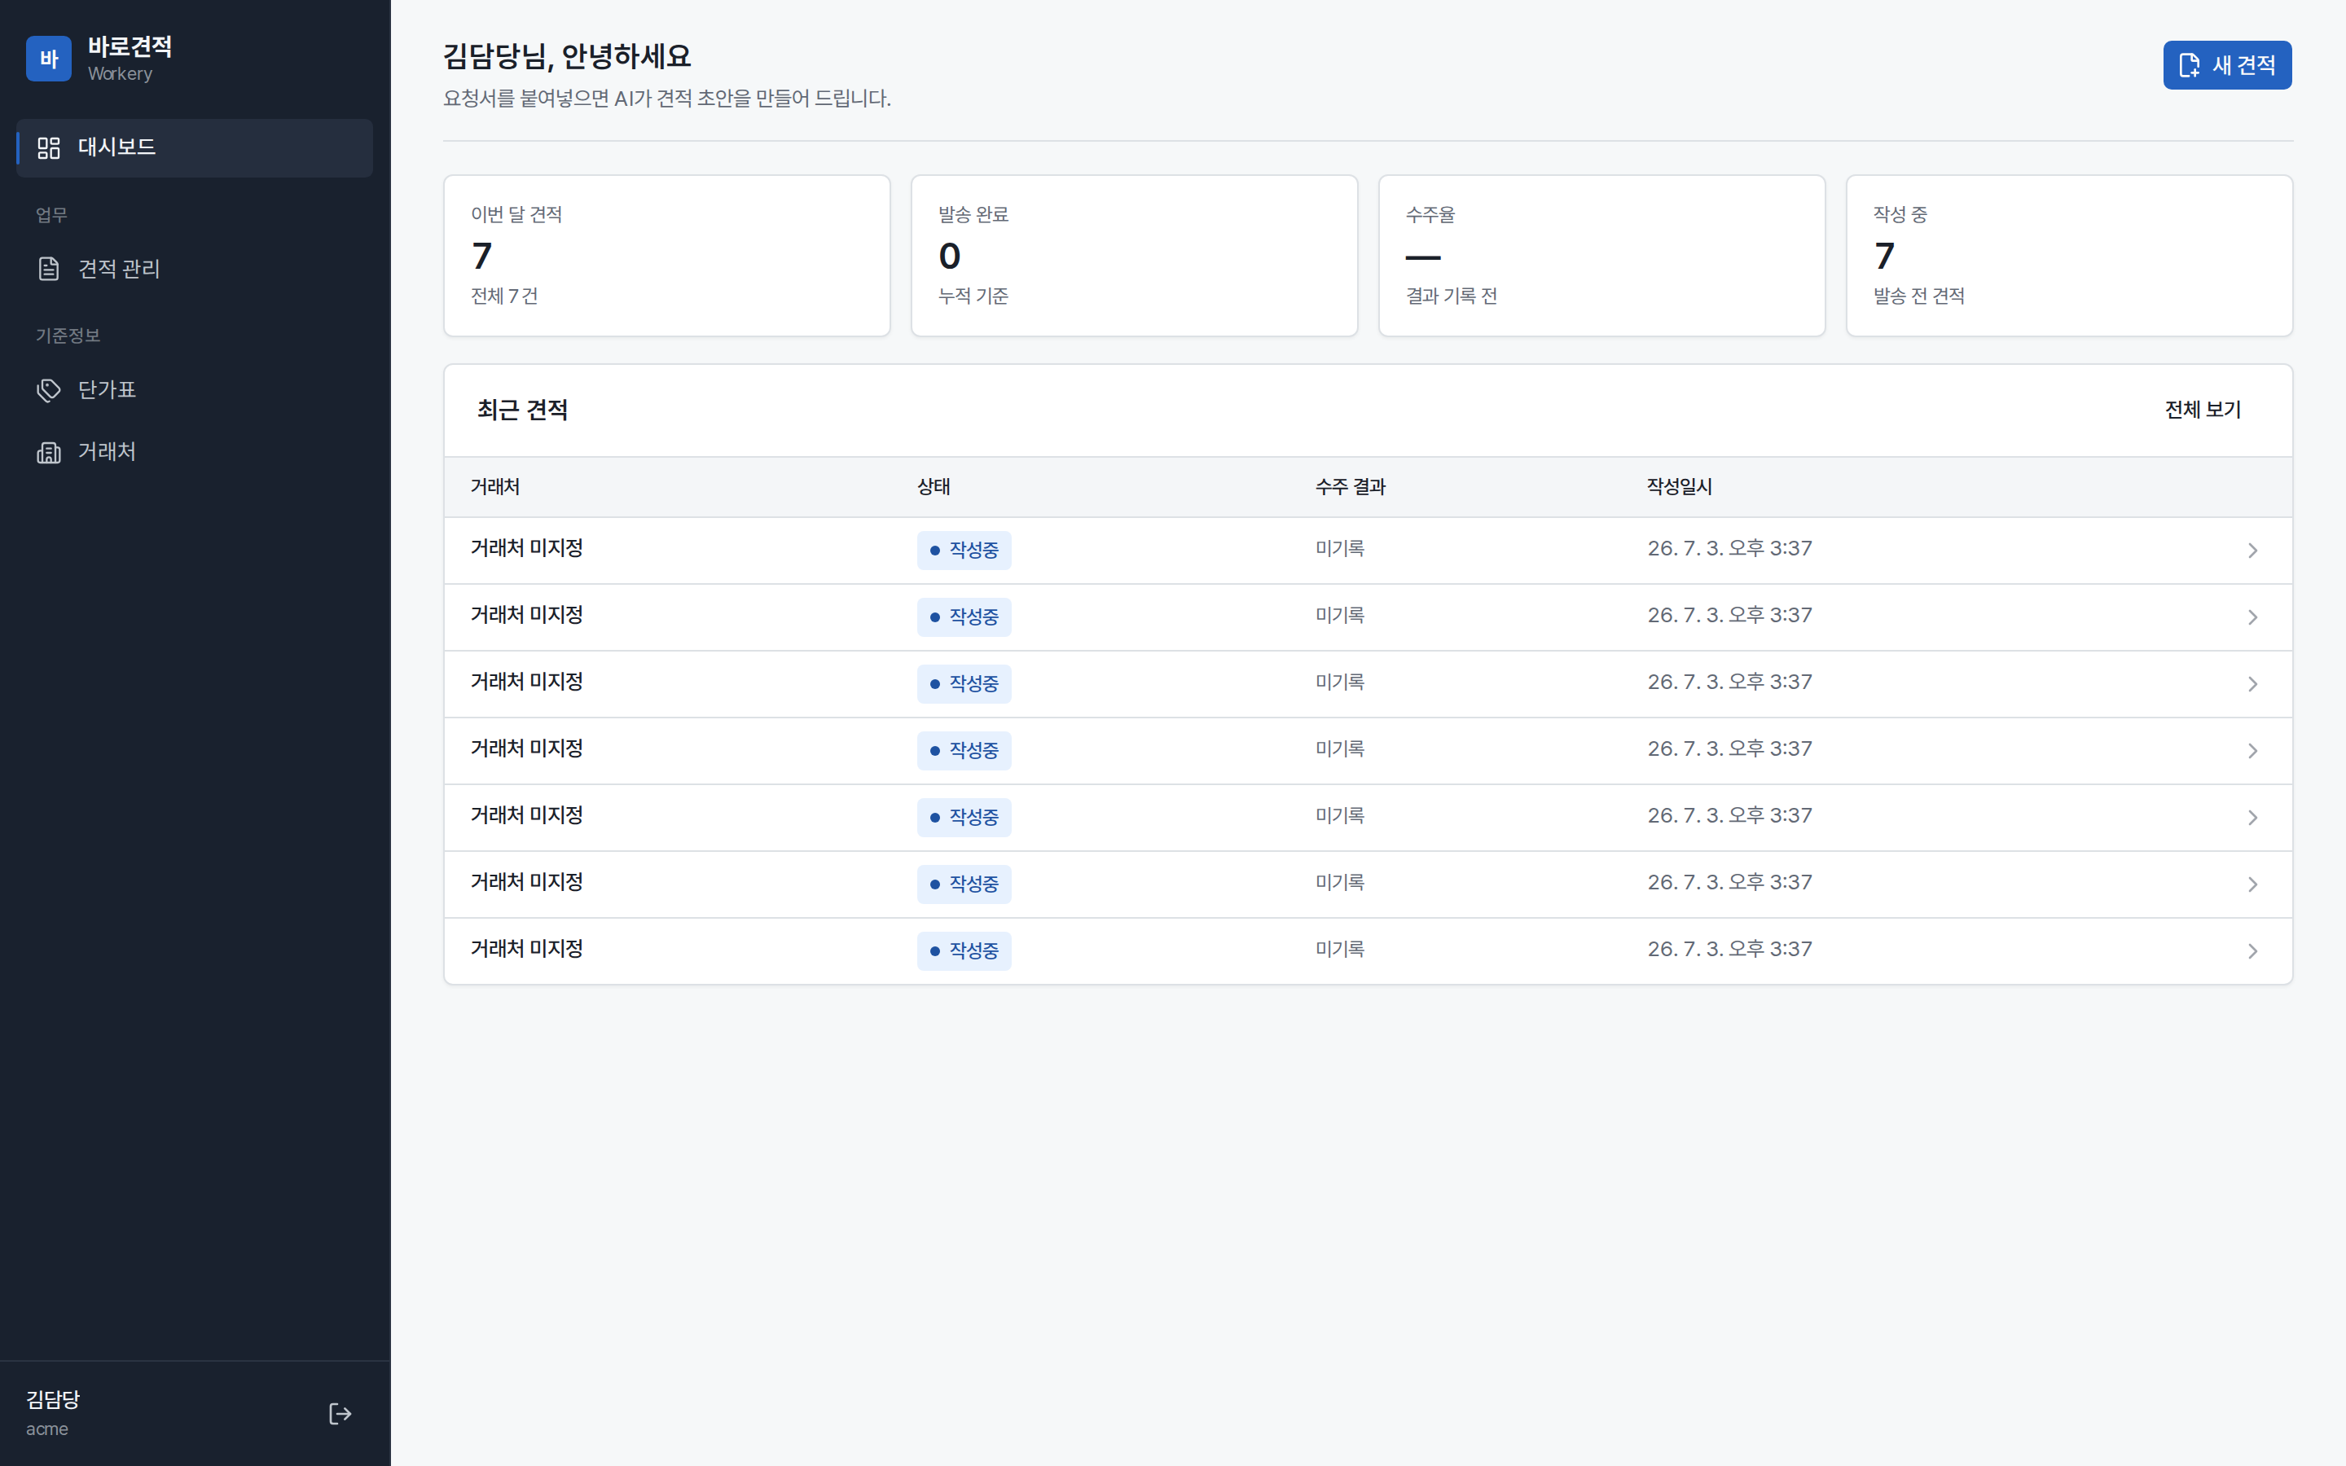This screenshot has width=2346, height=1466.
Task: Click the 대시보드 grid icon in sidebar
Action: pos(49,147)
